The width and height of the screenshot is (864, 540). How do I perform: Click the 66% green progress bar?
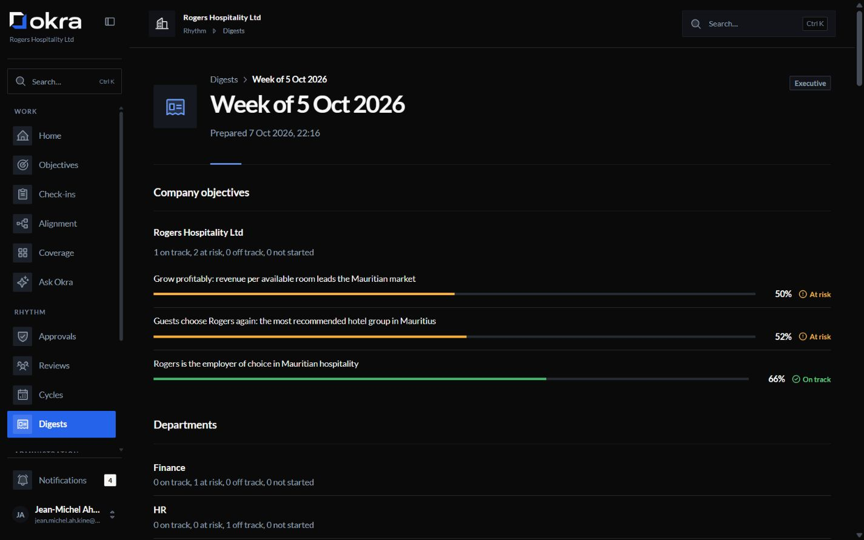point(451,379)
